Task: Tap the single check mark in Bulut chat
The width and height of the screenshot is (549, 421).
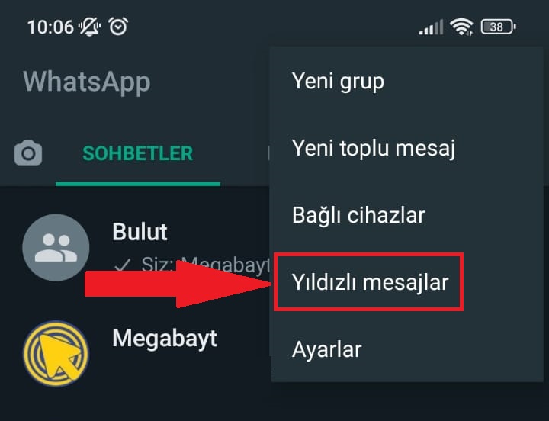Action: click(123, 265)
